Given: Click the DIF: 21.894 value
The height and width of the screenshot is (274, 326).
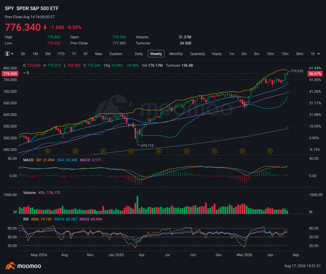Looking at the screenshot, I should [45, 160].
